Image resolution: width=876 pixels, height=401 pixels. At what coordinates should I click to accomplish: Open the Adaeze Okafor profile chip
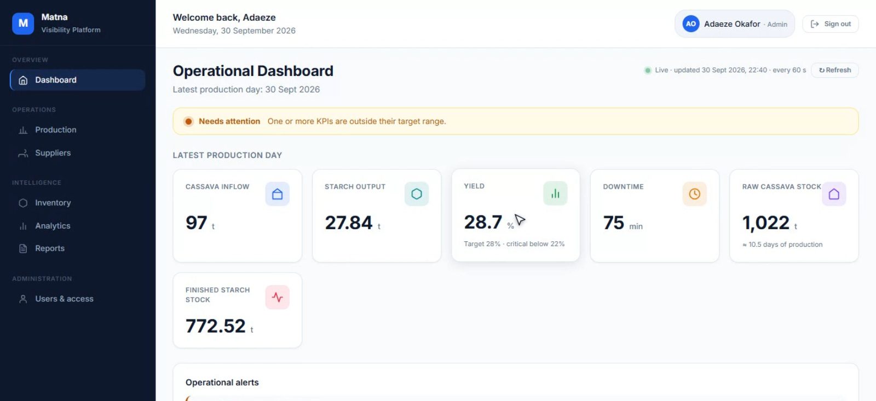[735, 24]
